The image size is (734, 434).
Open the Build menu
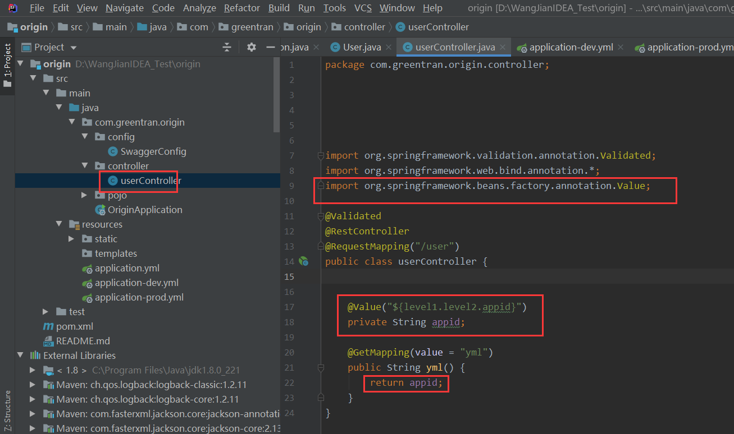[x=279, y=8]
